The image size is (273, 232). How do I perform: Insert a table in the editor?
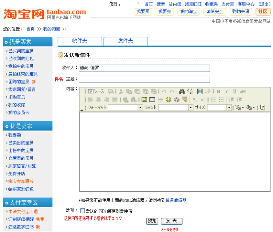(152, 99)
